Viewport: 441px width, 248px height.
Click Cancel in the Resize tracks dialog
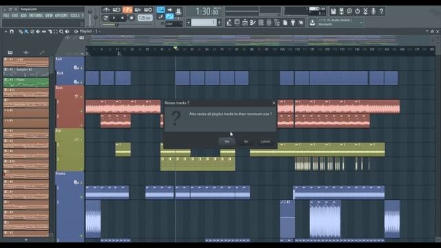click(x=265, y=141)
